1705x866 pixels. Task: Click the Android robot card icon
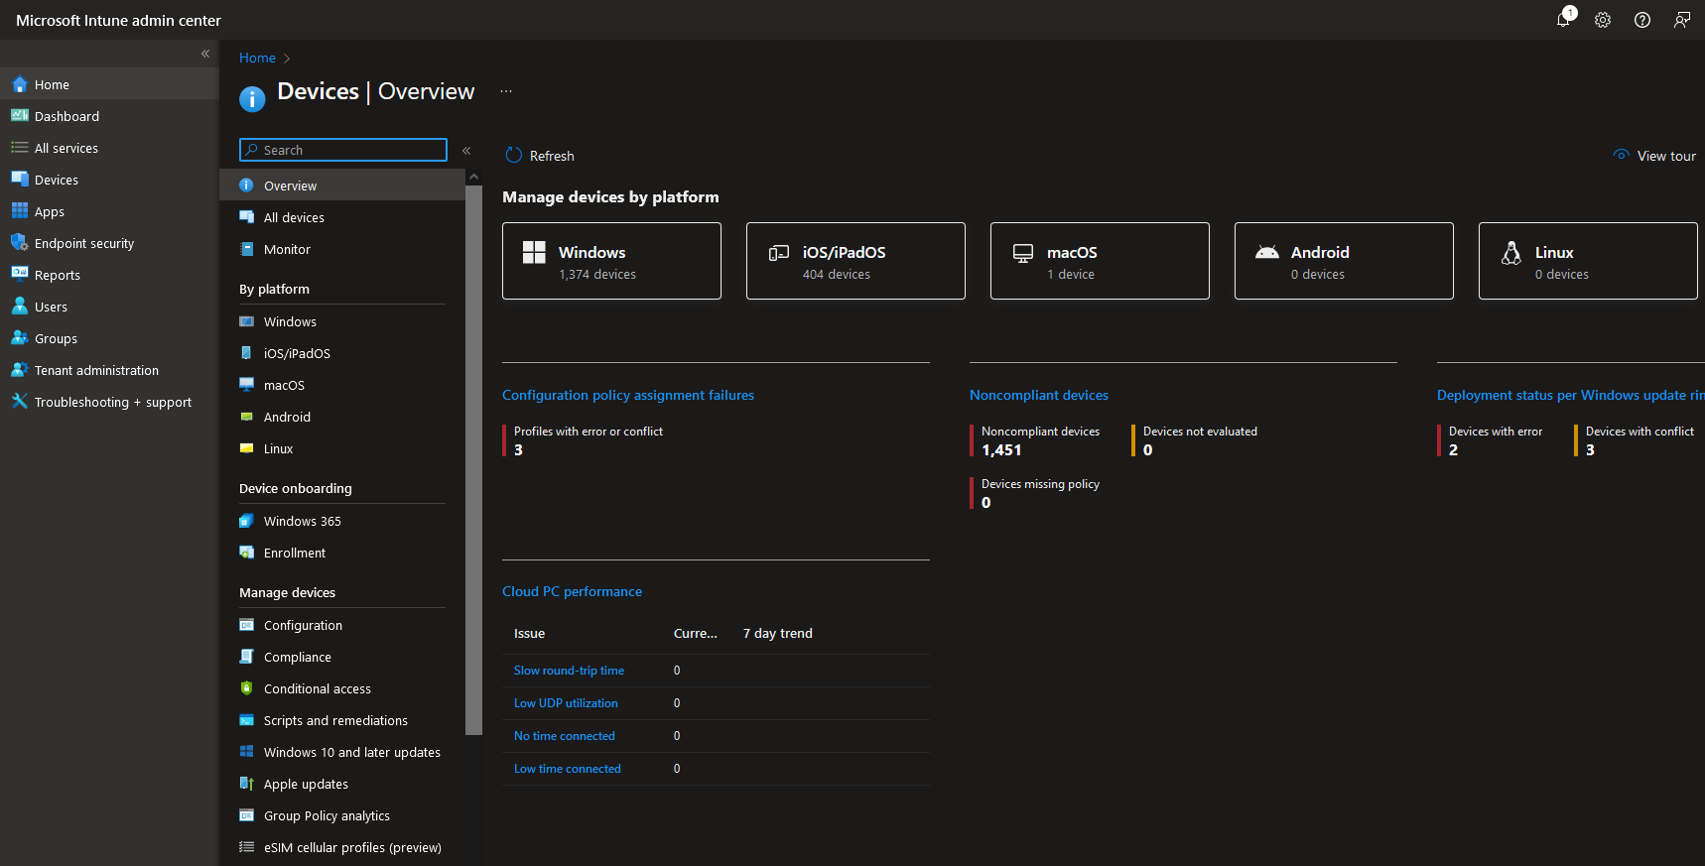tap(1267, 252)
